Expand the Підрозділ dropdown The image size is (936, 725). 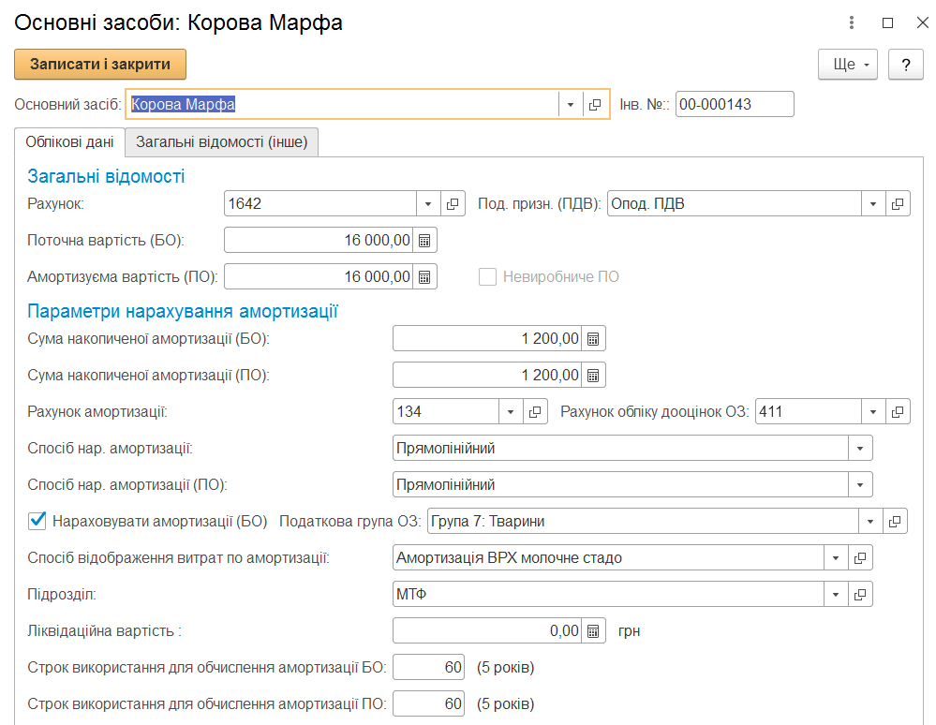(x=836, y=594)
